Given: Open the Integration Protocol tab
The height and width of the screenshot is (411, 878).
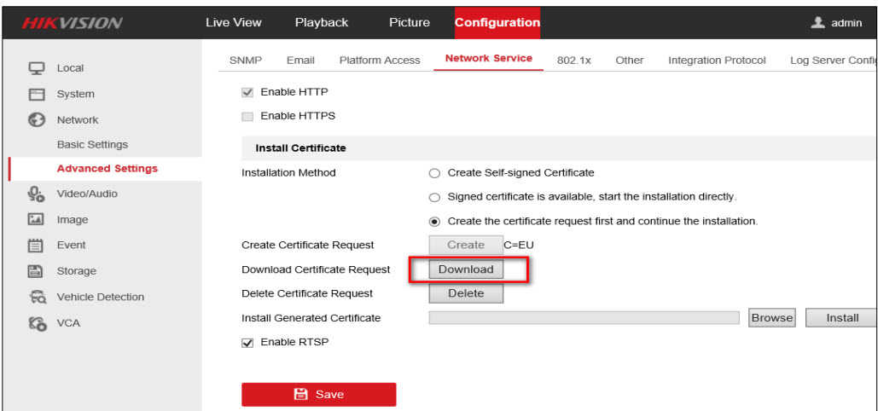Looking at the screenshot, I should pos(716,61).
